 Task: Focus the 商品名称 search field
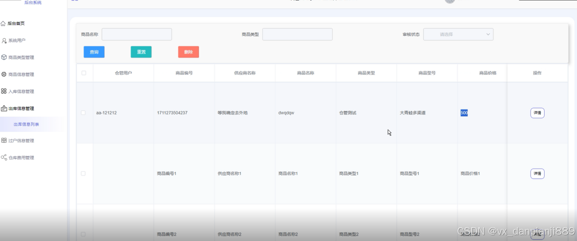pyautogui.click(x=137, y=34)
